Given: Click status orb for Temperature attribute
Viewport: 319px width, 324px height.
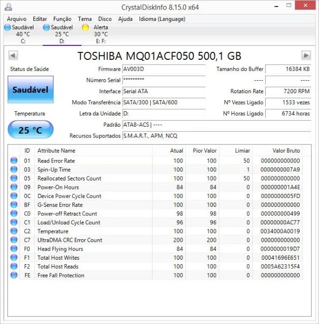Looking at the screenshot, I should [14, 231].
